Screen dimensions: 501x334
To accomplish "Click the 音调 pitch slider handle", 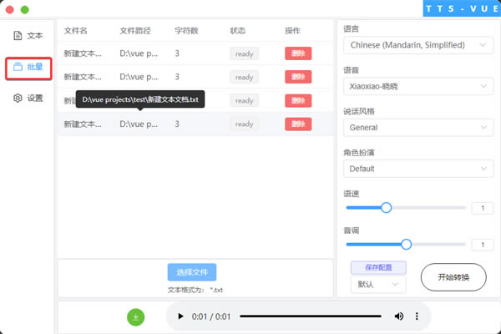I will point(406,245).
